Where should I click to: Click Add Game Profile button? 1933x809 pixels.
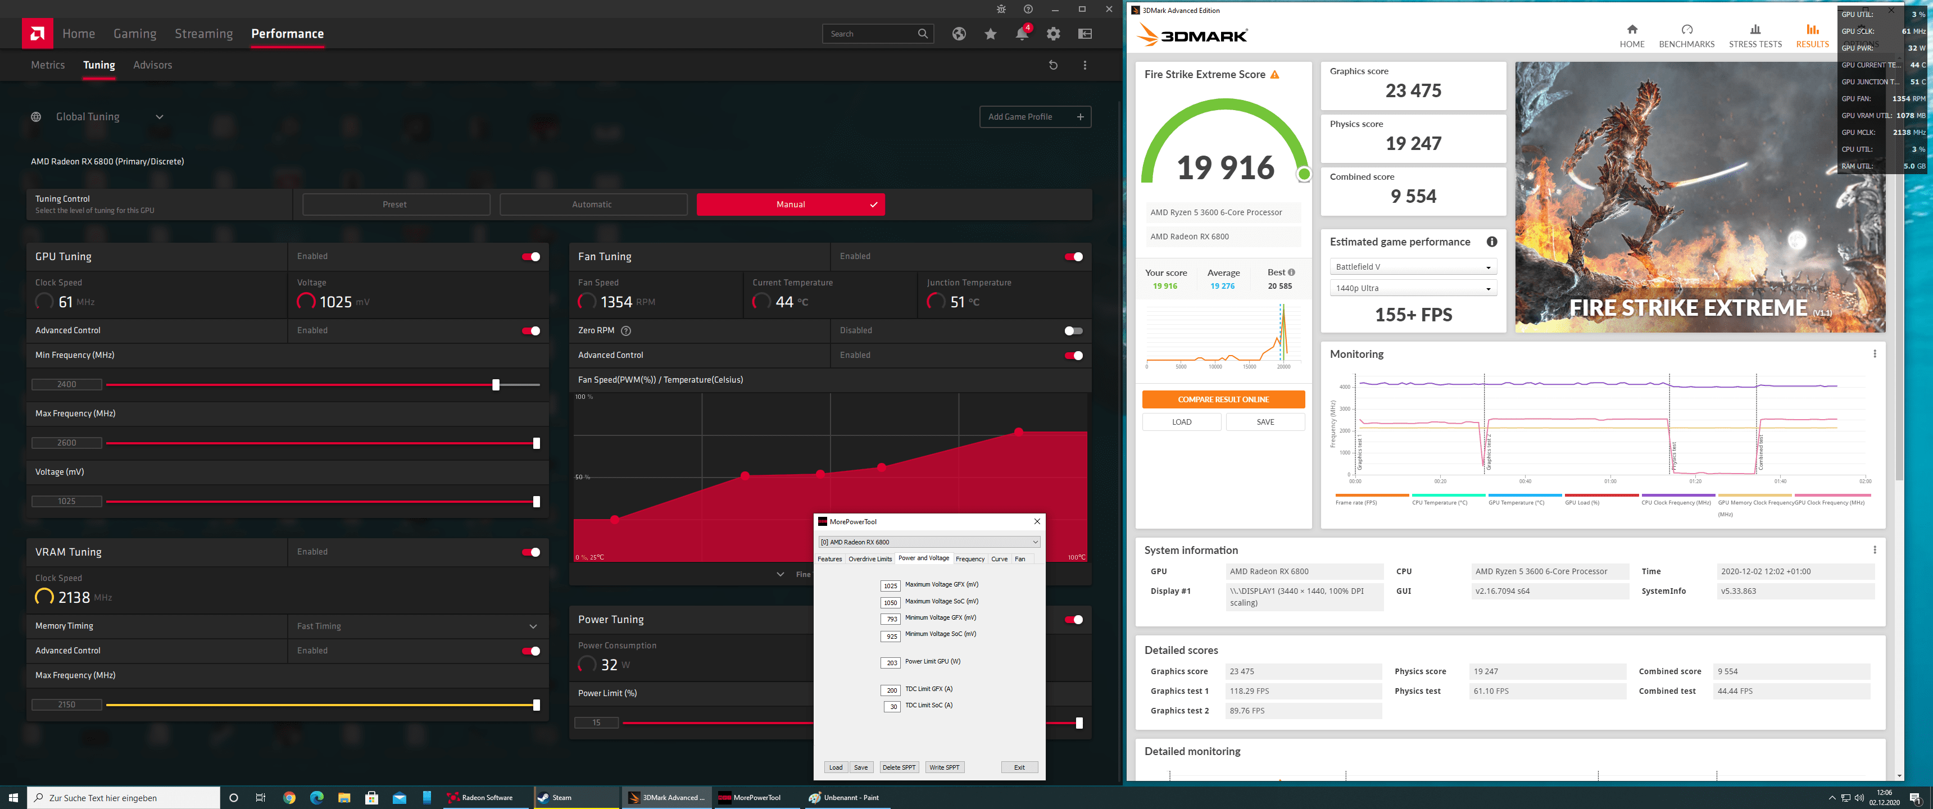[x=1035, y=117]
